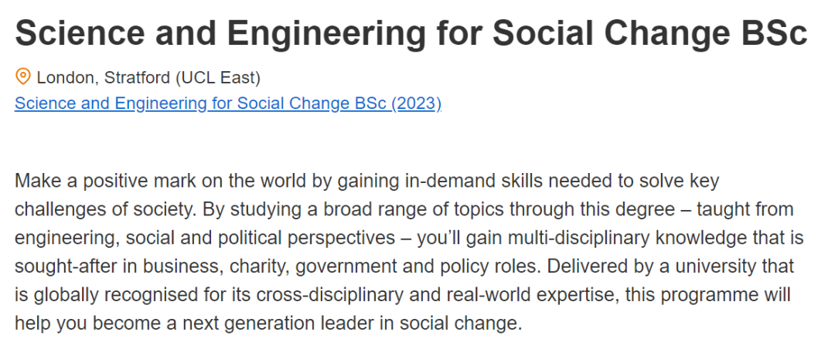Image resolution: width=835 pixels, height=346 pixels.
Task: Click the main page heading title
Action: pos(411,33)
